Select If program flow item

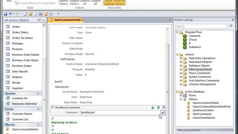[x=190, y=43]
